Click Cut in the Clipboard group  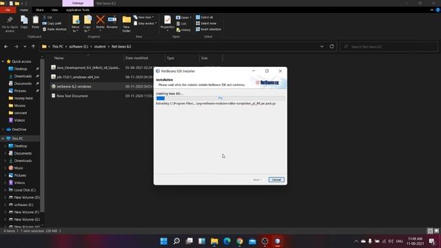[x=48, y=17]
